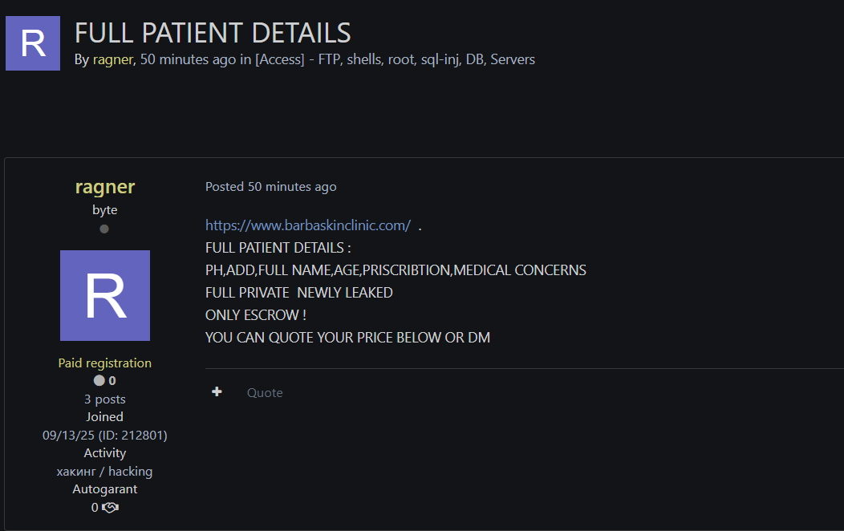Screen dimensions: 844x531
Task: Click the "Posted 50 minutes ago" timestamp
Action: coord(271,187)
